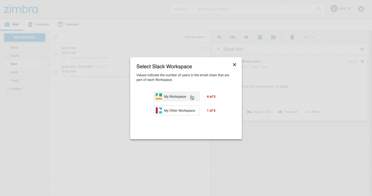Open the All Mail filter dropdown
The width and height of the screenshot is (372, 196).
click(181, 9)
